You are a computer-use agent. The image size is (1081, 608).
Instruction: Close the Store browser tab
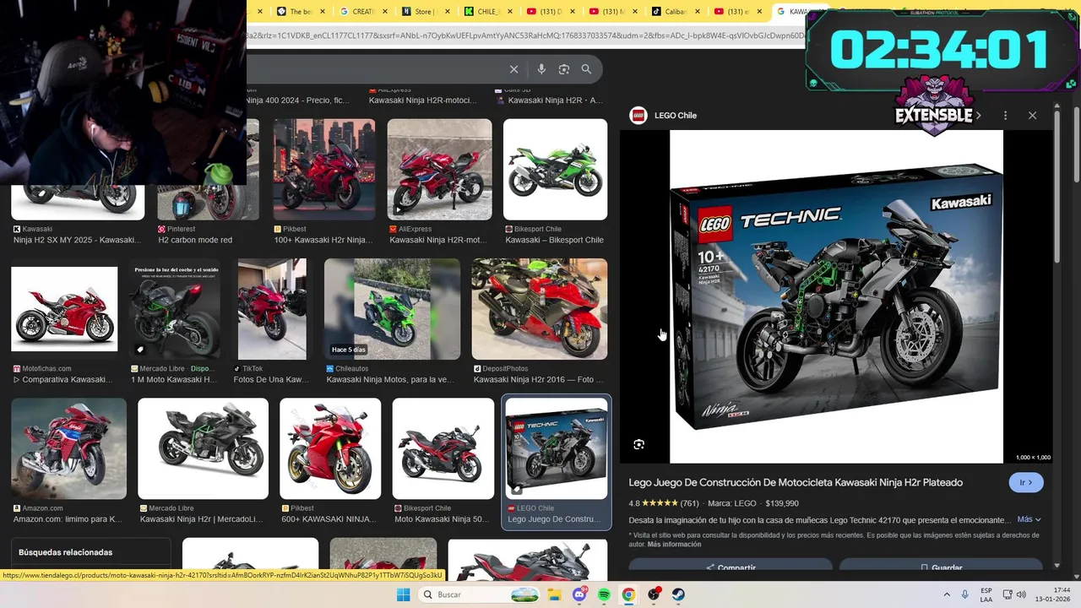point(448,12)
